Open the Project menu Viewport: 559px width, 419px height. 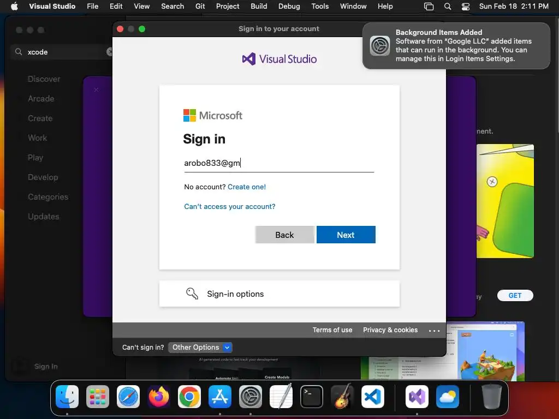click(x=228, y=6)
